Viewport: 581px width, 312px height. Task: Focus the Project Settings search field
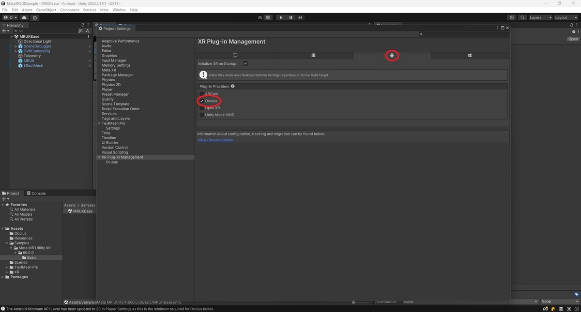coord(463,34)
